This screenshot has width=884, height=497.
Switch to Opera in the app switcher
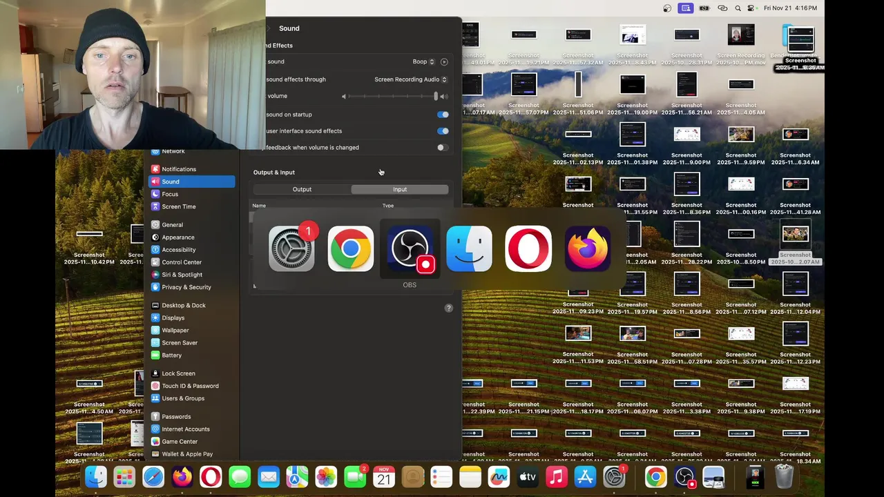pos(529,248)
